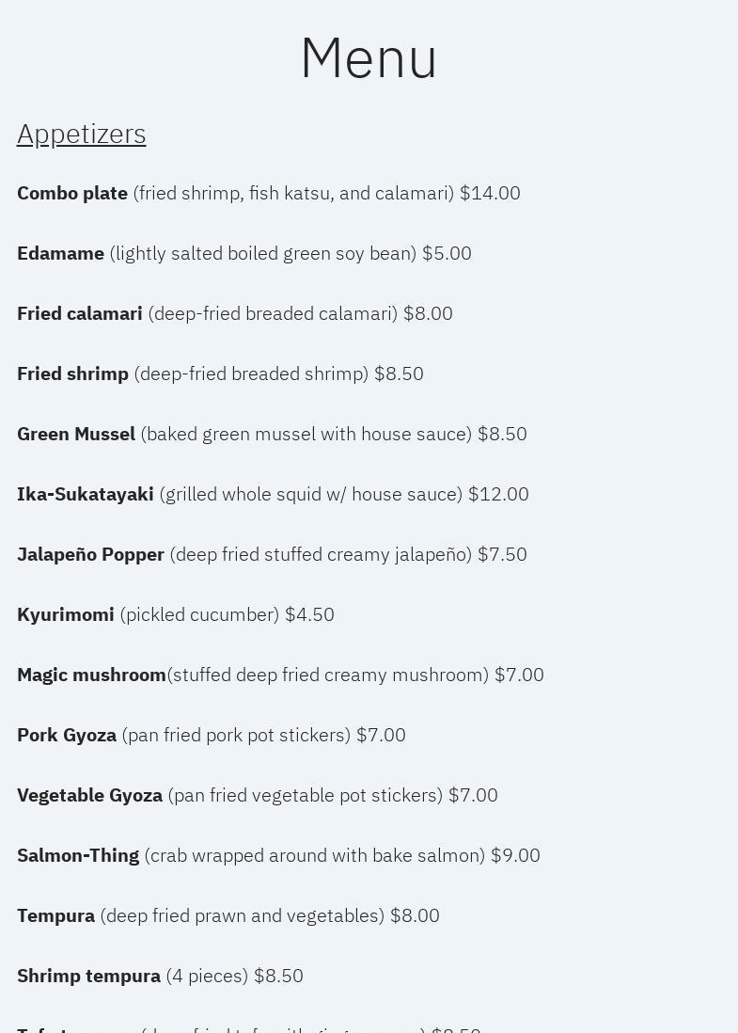Click the $14.00 Combo plate price

[x=490, y=194]
